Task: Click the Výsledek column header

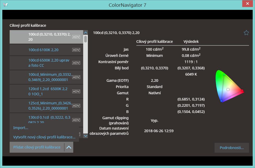Action: 191,42
